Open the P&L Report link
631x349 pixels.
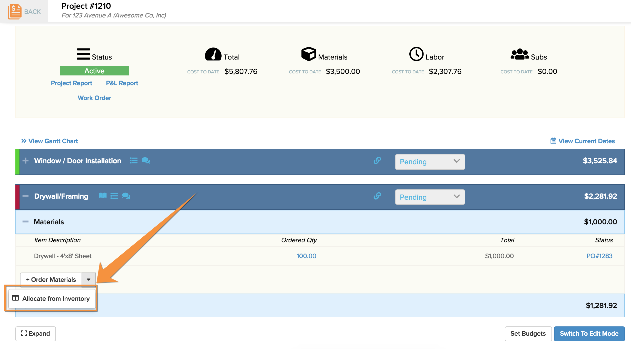122,83
